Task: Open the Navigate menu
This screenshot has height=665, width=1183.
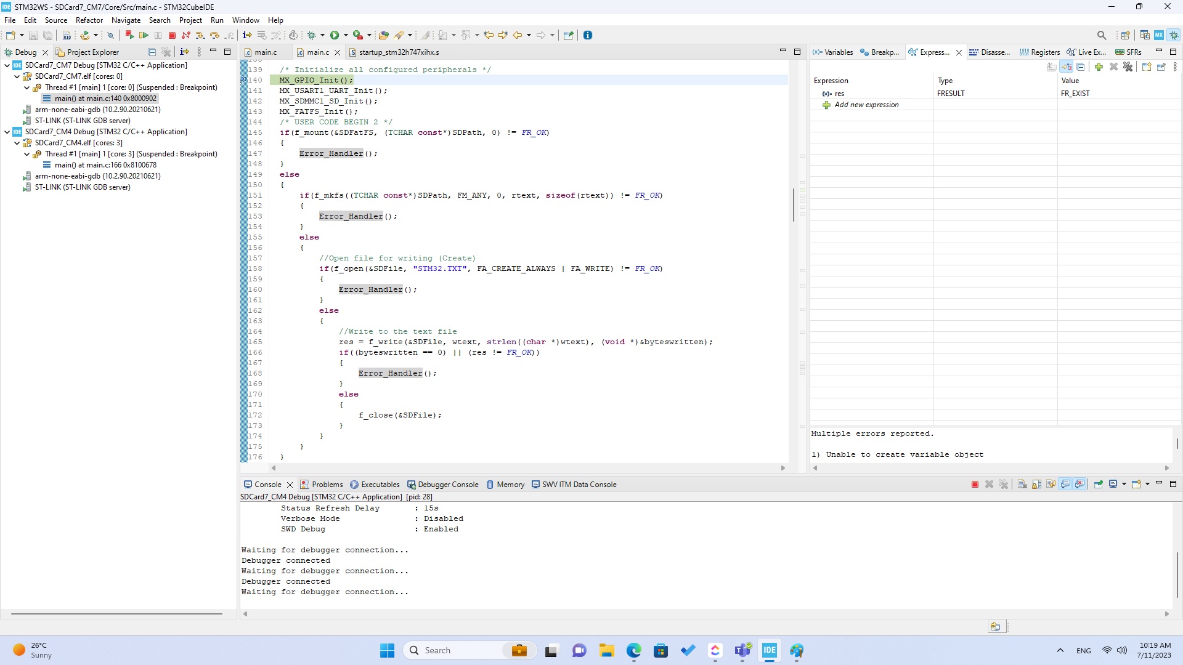Action: click(126, 20)
